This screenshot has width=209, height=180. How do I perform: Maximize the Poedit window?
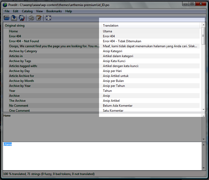point(192,4)
